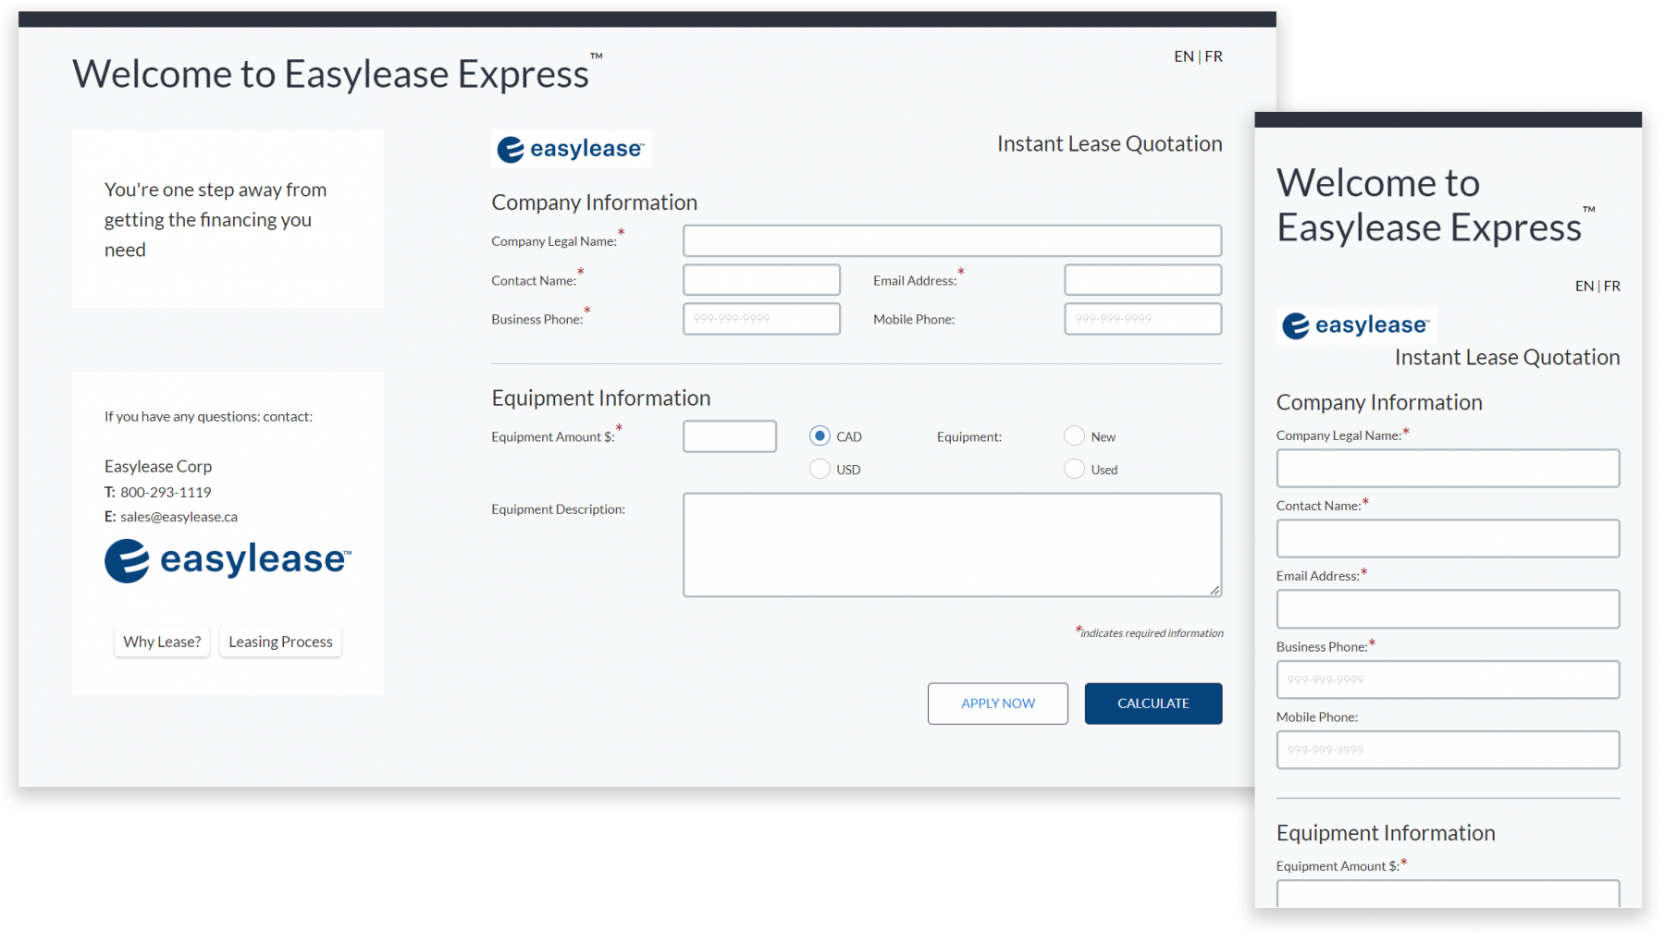This screenshot has width=1665, height=943.
Task: Open the Leasing Process page
Action: [279, 641]
